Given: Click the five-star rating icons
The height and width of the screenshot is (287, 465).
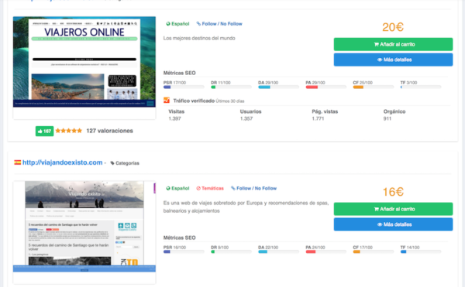Looking at the screenshot, I should click(68, 131).
